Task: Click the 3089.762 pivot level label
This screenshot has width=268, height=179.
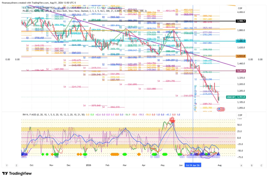Action: pyautogui.click(x=207, y=104)
